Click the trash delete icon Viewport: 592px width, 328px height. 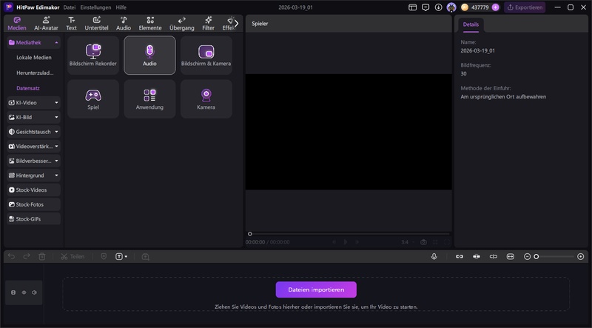point(42,257)
